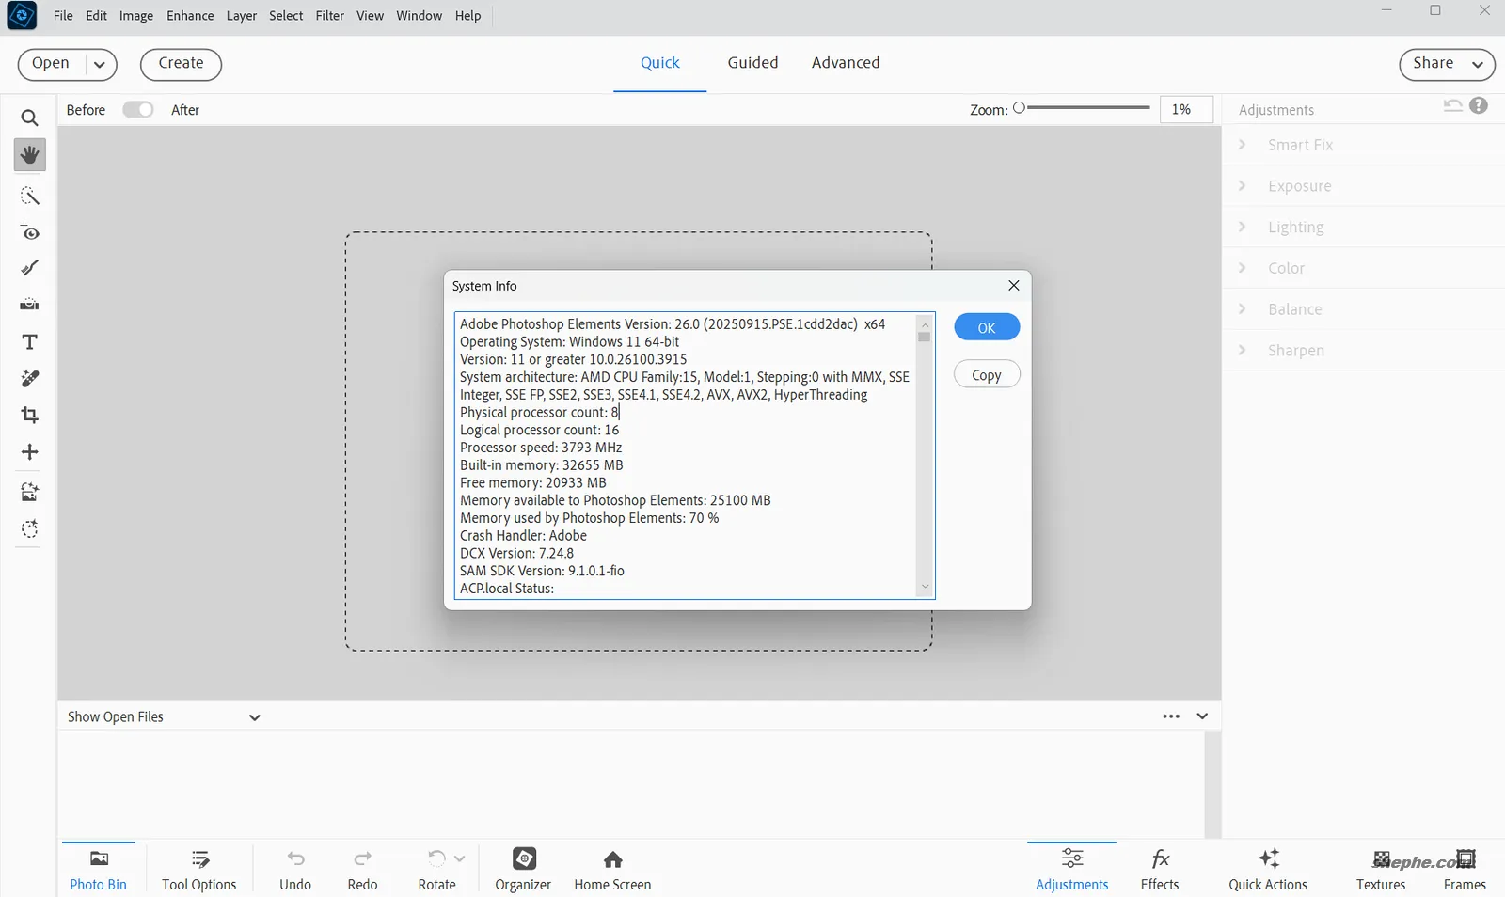This screenshot has width=1505, height=897.
Task: Select the Quick Selection tool
Action: pos(29,195)
